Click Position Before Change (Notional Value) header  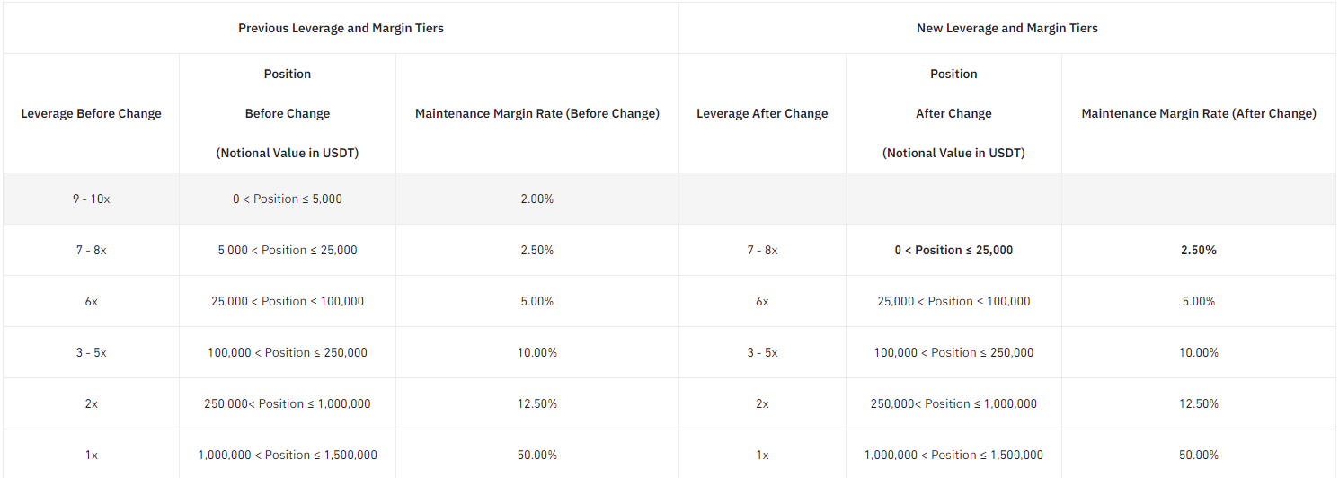click(x=287, y=113)
